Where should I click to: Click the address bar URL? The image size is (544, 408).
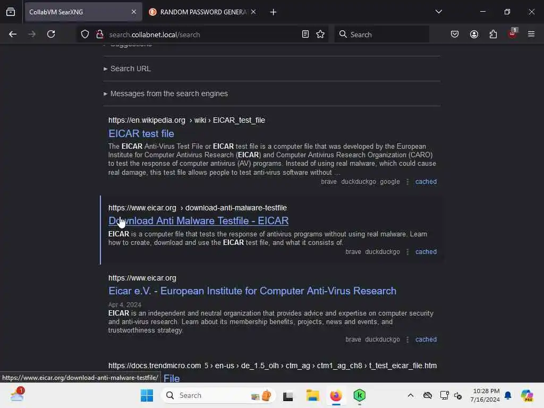coord(155,35)
